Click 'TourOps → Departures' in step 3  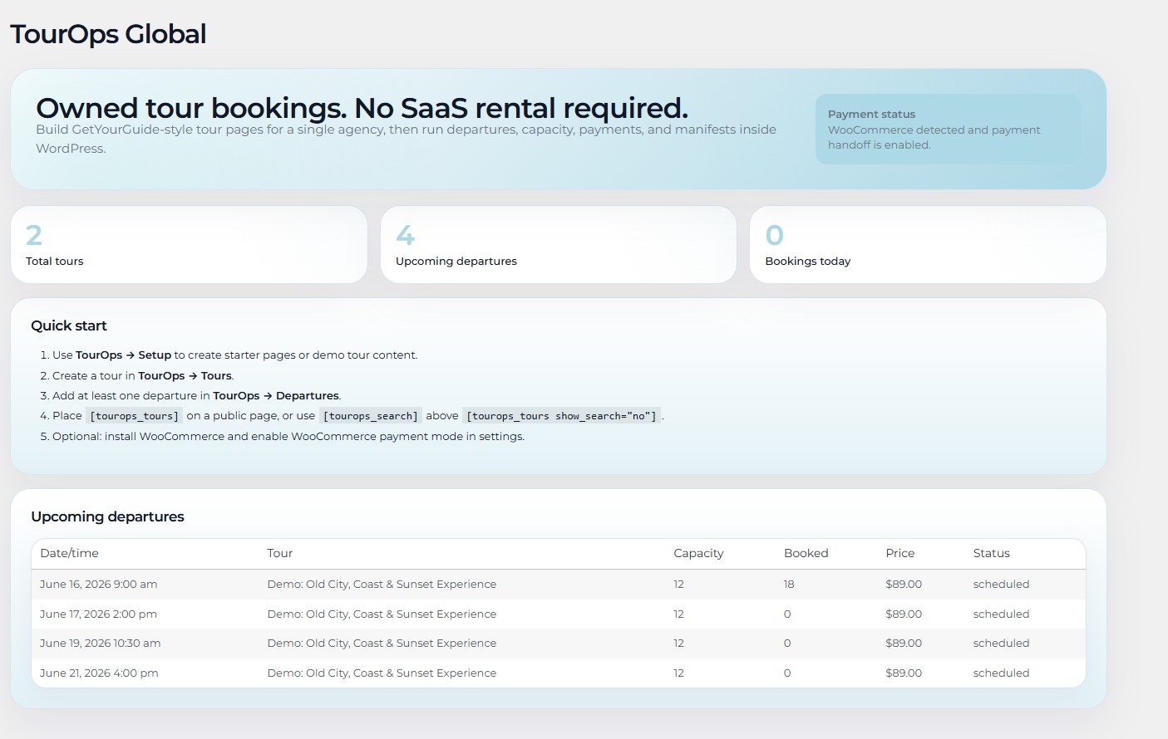276,395
